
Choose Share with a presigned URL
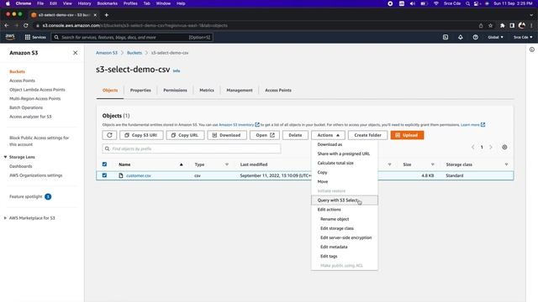click(345, 154)
